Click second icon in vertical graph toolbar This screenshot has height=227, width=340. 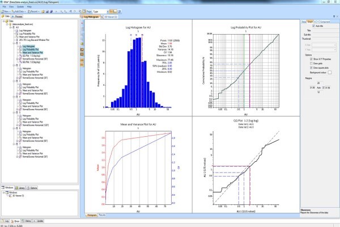[82, 29]
